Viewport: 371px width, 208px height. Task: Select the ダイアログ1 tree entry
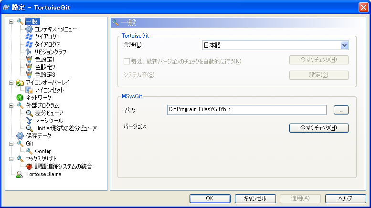(48, 37)
